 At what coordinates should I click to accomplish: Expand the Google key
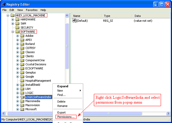18,77
